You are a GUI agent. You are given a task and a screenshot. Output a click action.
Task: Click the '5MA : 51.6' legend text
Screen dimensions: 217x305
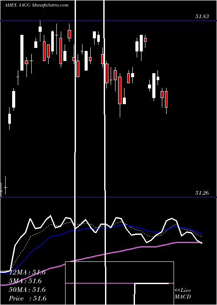pos(26,281)
